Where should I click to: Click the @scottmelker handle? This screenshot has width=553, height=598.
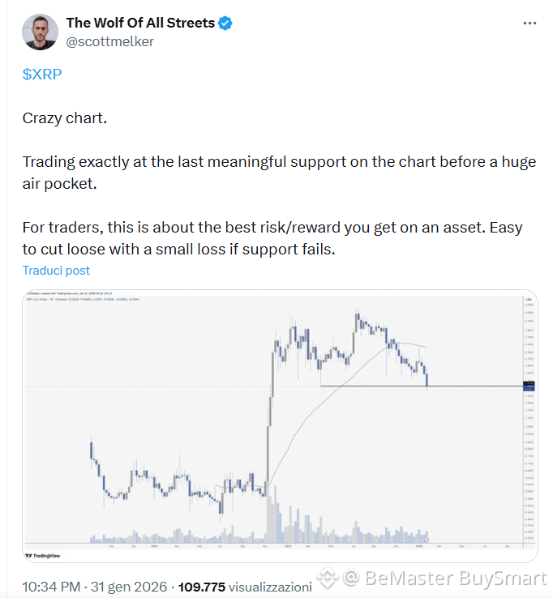(109, 41)
